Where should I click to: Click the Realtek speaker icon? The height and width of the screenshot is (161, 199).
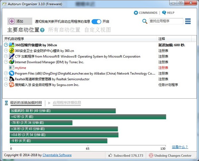pos(12,79)
